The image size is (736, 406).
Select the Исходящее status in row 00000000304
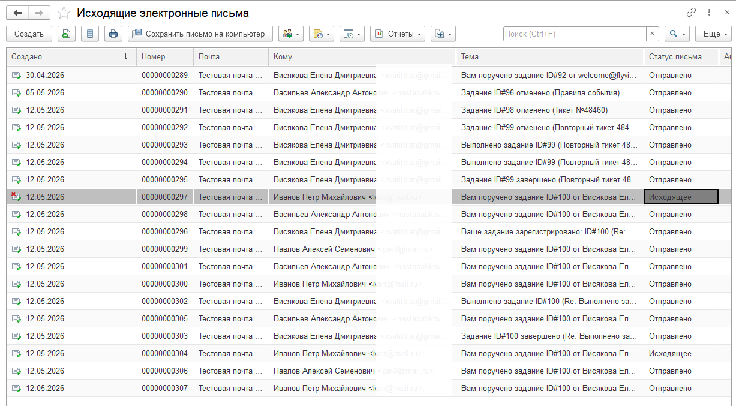[670, 353]
